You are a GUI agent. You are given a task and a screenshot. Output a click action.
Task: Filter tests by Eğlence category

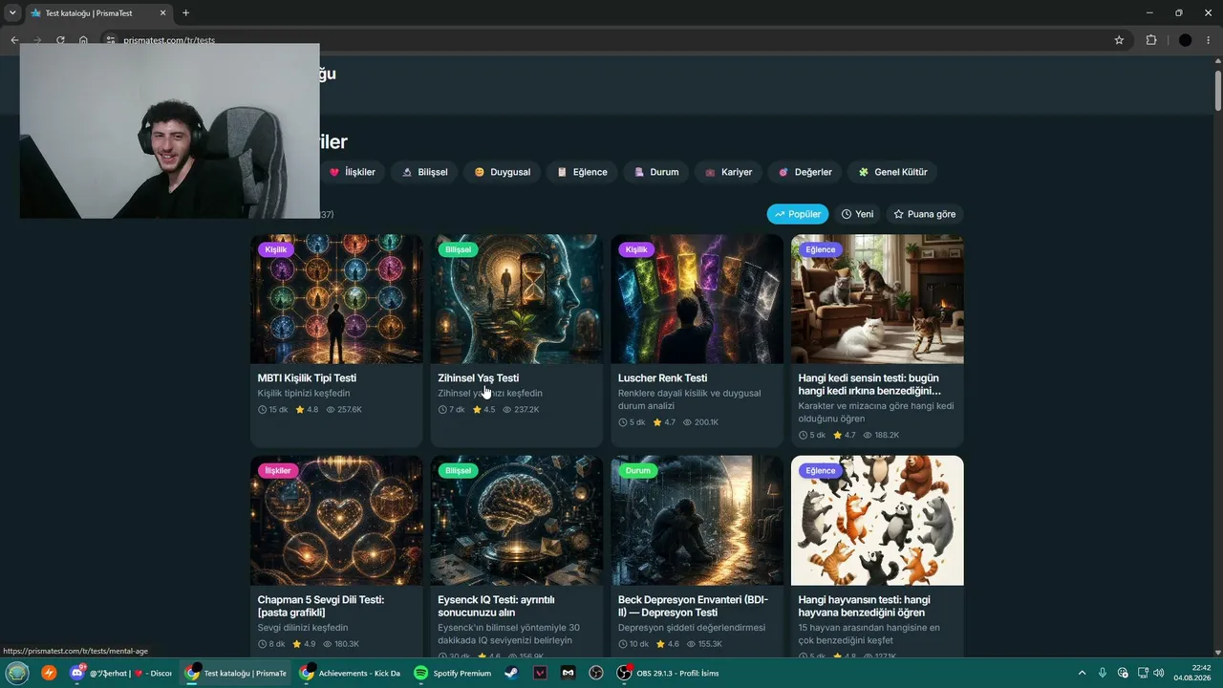pos(582,172)
